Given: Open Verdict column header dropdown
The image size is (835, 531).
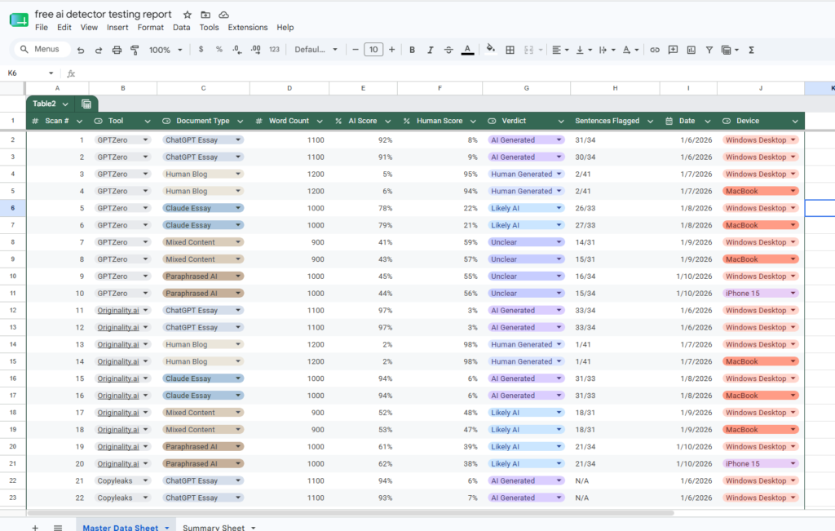Looking at the screenshot, I should coord(561,122).
